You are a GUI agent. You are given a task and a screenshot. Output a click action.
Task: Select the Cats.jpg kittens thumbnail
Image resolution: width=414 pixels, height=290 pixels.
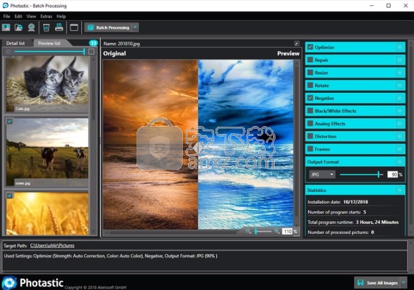[x=47, y=83]
